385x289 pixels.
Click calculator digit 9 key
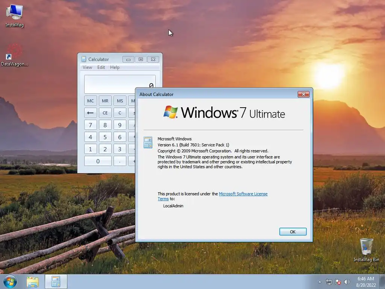pos(120,125)
